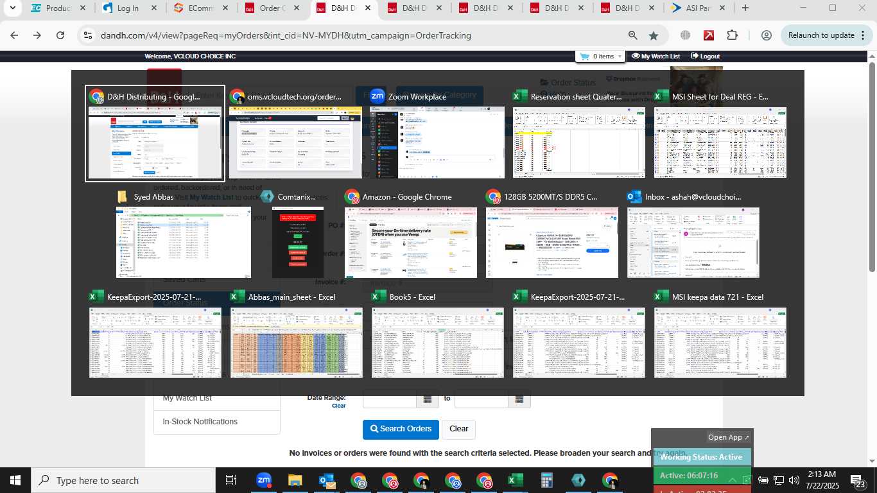
Task: Switch to the Comtanix window
Action: pos(298,234)
